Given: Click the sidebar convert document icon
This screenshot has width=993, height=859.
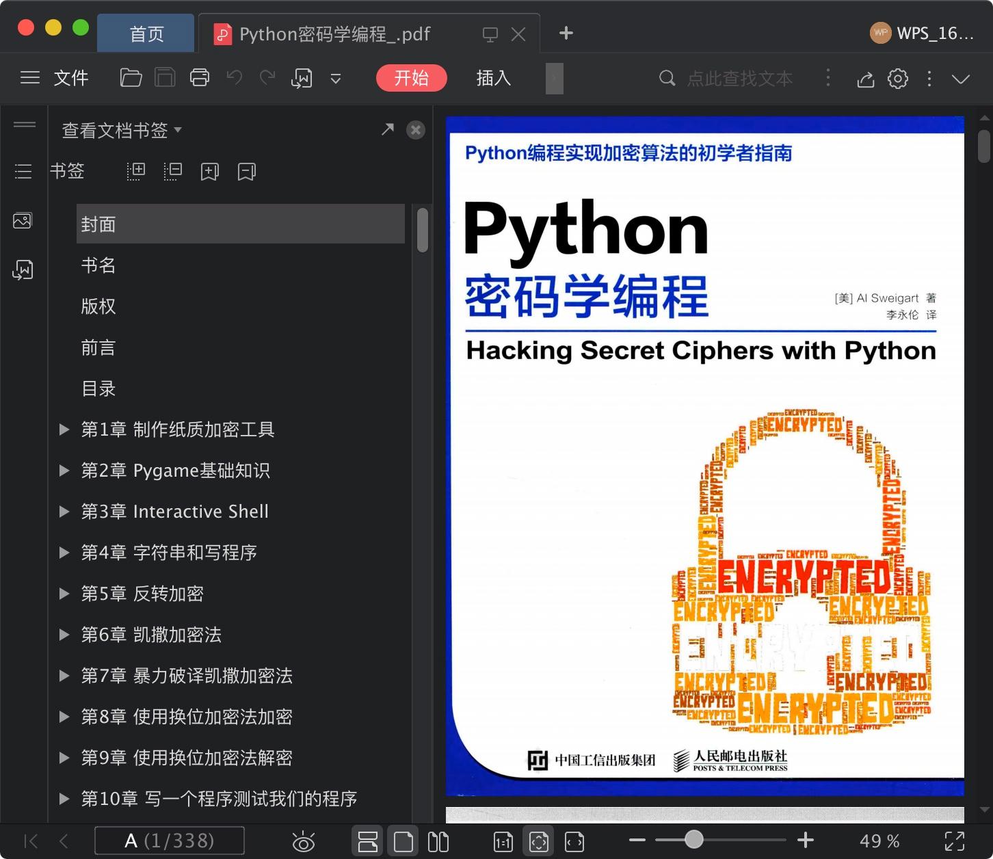Looking at the screenshot, I should [x=23, y=269].
